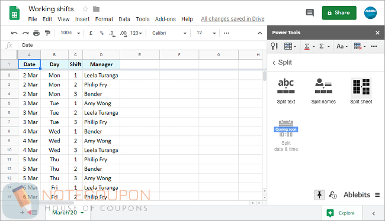
Task: Open the View menu
Action: [63, 19]
